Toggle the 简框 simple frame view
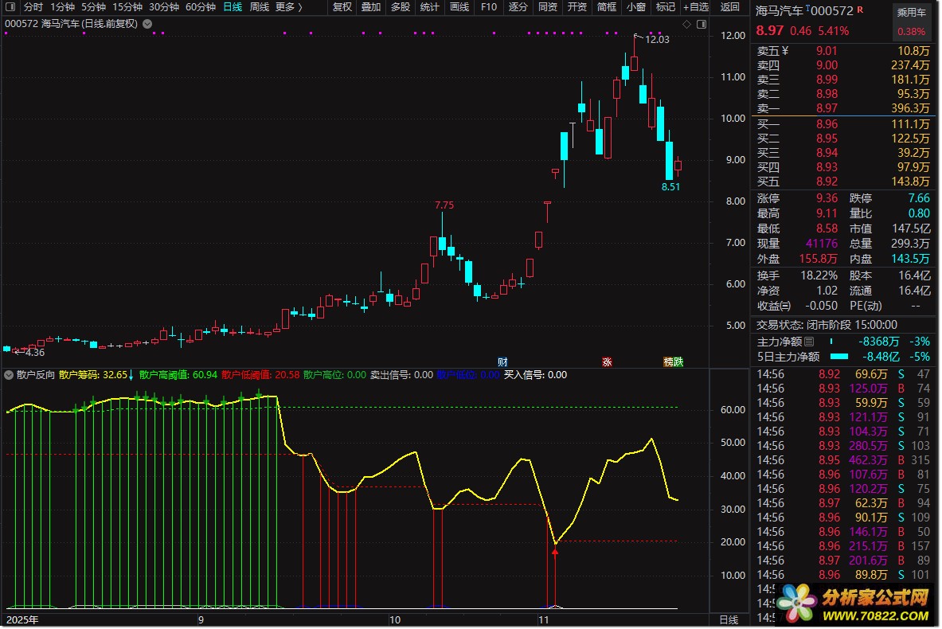942x629 pixels. (606, 7)
